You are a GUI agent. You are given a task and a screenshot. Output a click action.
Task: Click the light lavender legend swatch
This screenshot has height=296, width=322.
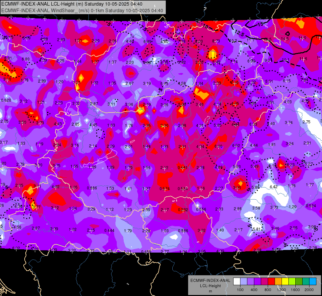[x=243, y=282]
